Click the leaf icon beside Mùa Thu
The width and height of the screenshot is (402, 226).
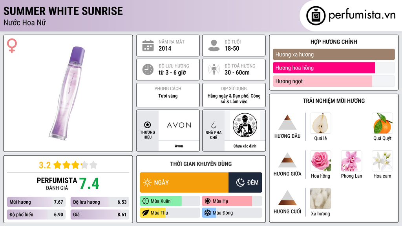(146, 213)
